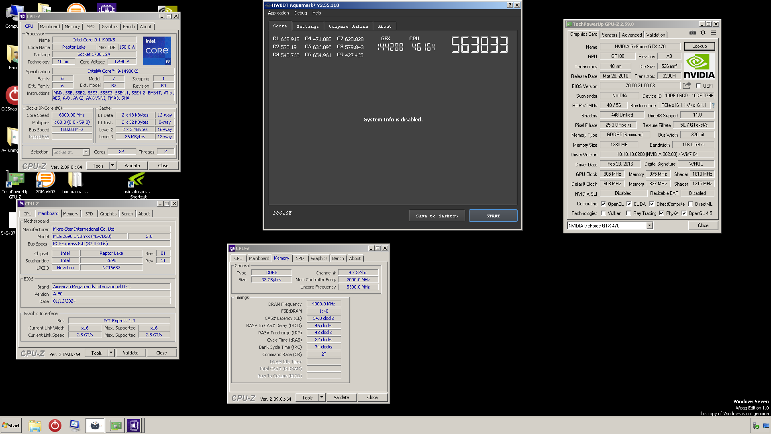Open Compare Online tab in Aquamark
Image resolution: width=771 pixels, height=434 pixels.
[348, 27]
